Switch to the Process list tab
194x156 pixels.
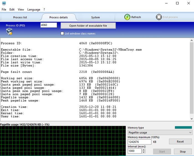click(x=20, y=17)
